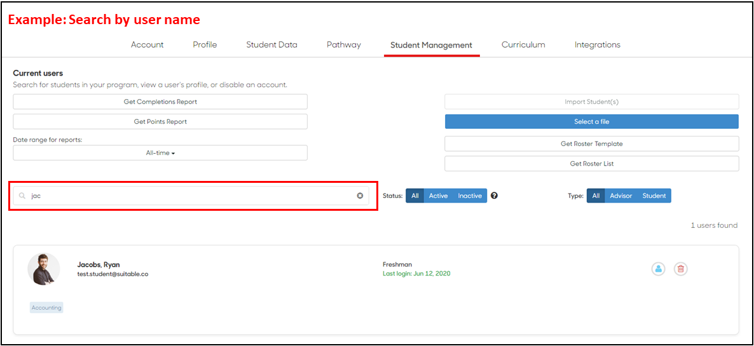Go to the Curriculum tab
754x346 pixels.
click(x=523, y=44)
